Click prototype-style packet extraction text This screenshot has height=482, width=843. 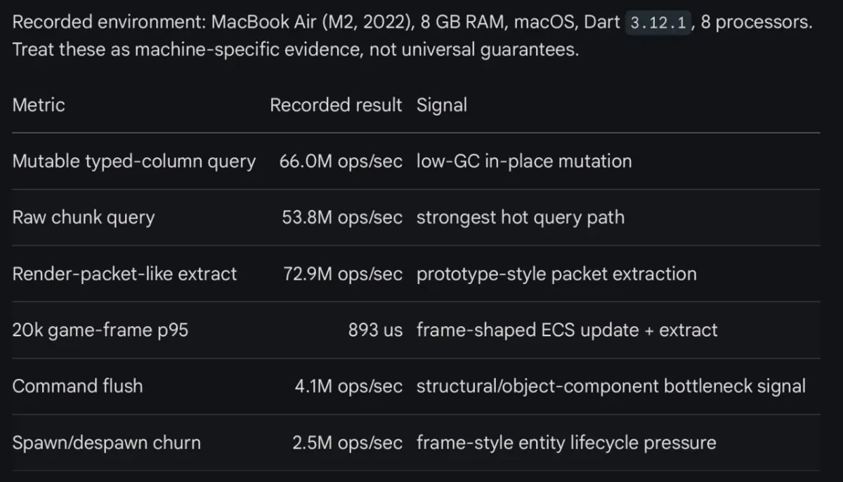[x=556, y=274]
